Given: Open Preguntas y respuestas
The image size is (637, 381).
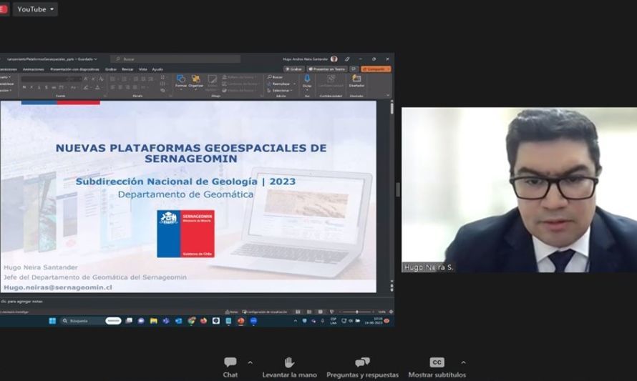Looking at the screenshot, I should tap(362, 367).
